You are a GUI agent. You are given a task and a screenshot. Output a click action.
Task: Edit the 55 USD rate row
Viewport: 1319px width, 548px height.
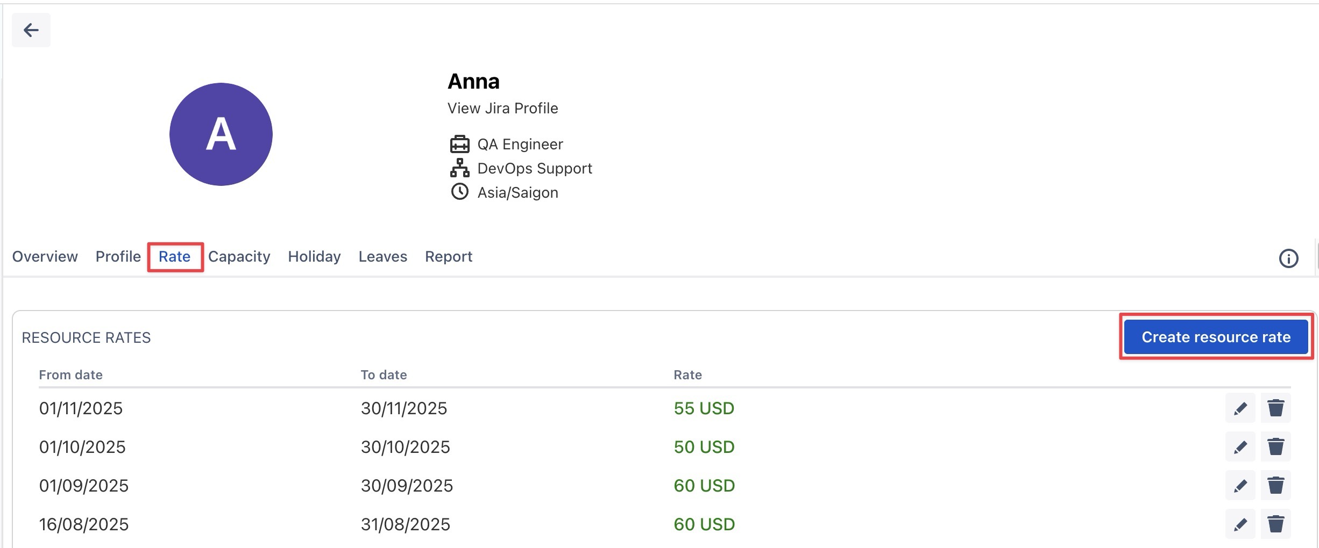point(1240,408)
